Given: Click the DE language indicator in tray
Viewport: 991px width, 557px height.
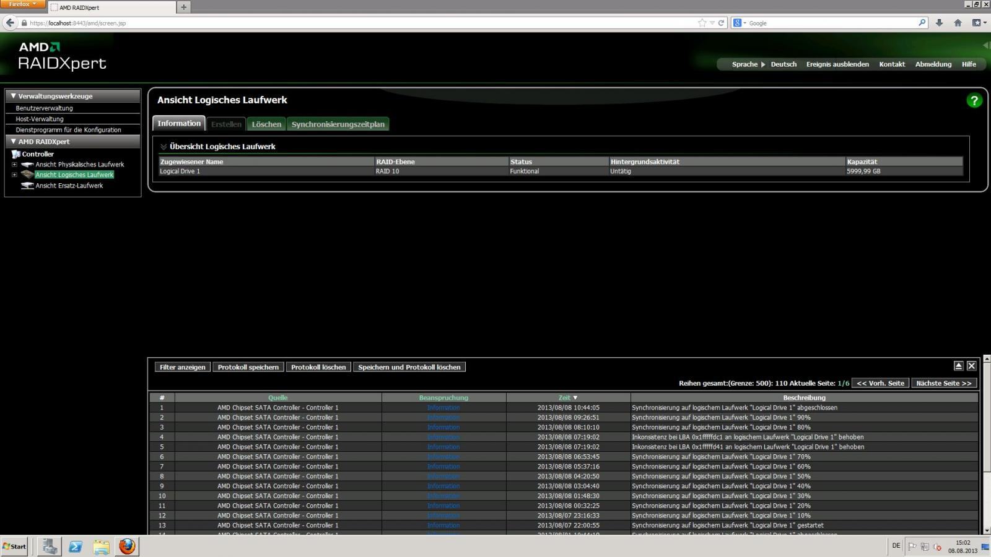Looking at the screenshot, I should [896, 546].
